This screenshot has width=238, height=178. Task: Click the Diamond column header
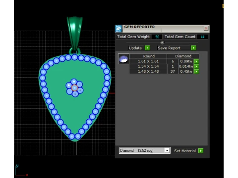183,56
